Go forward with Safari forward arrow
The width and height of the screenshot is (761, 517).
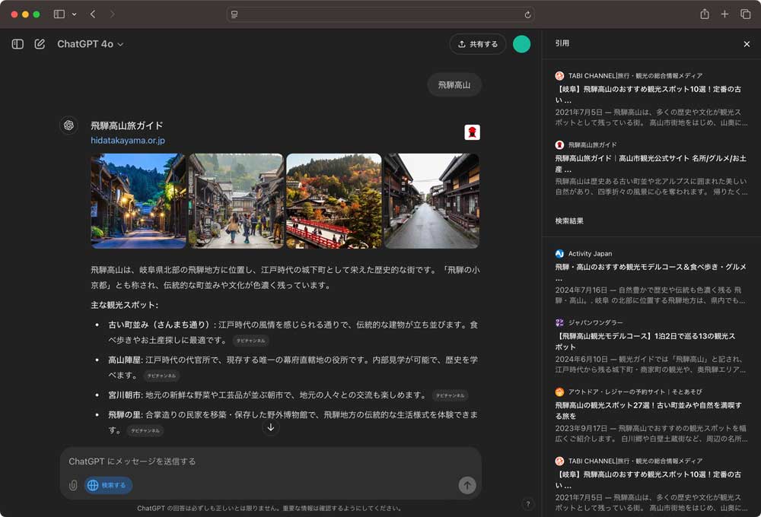[112, 14]
